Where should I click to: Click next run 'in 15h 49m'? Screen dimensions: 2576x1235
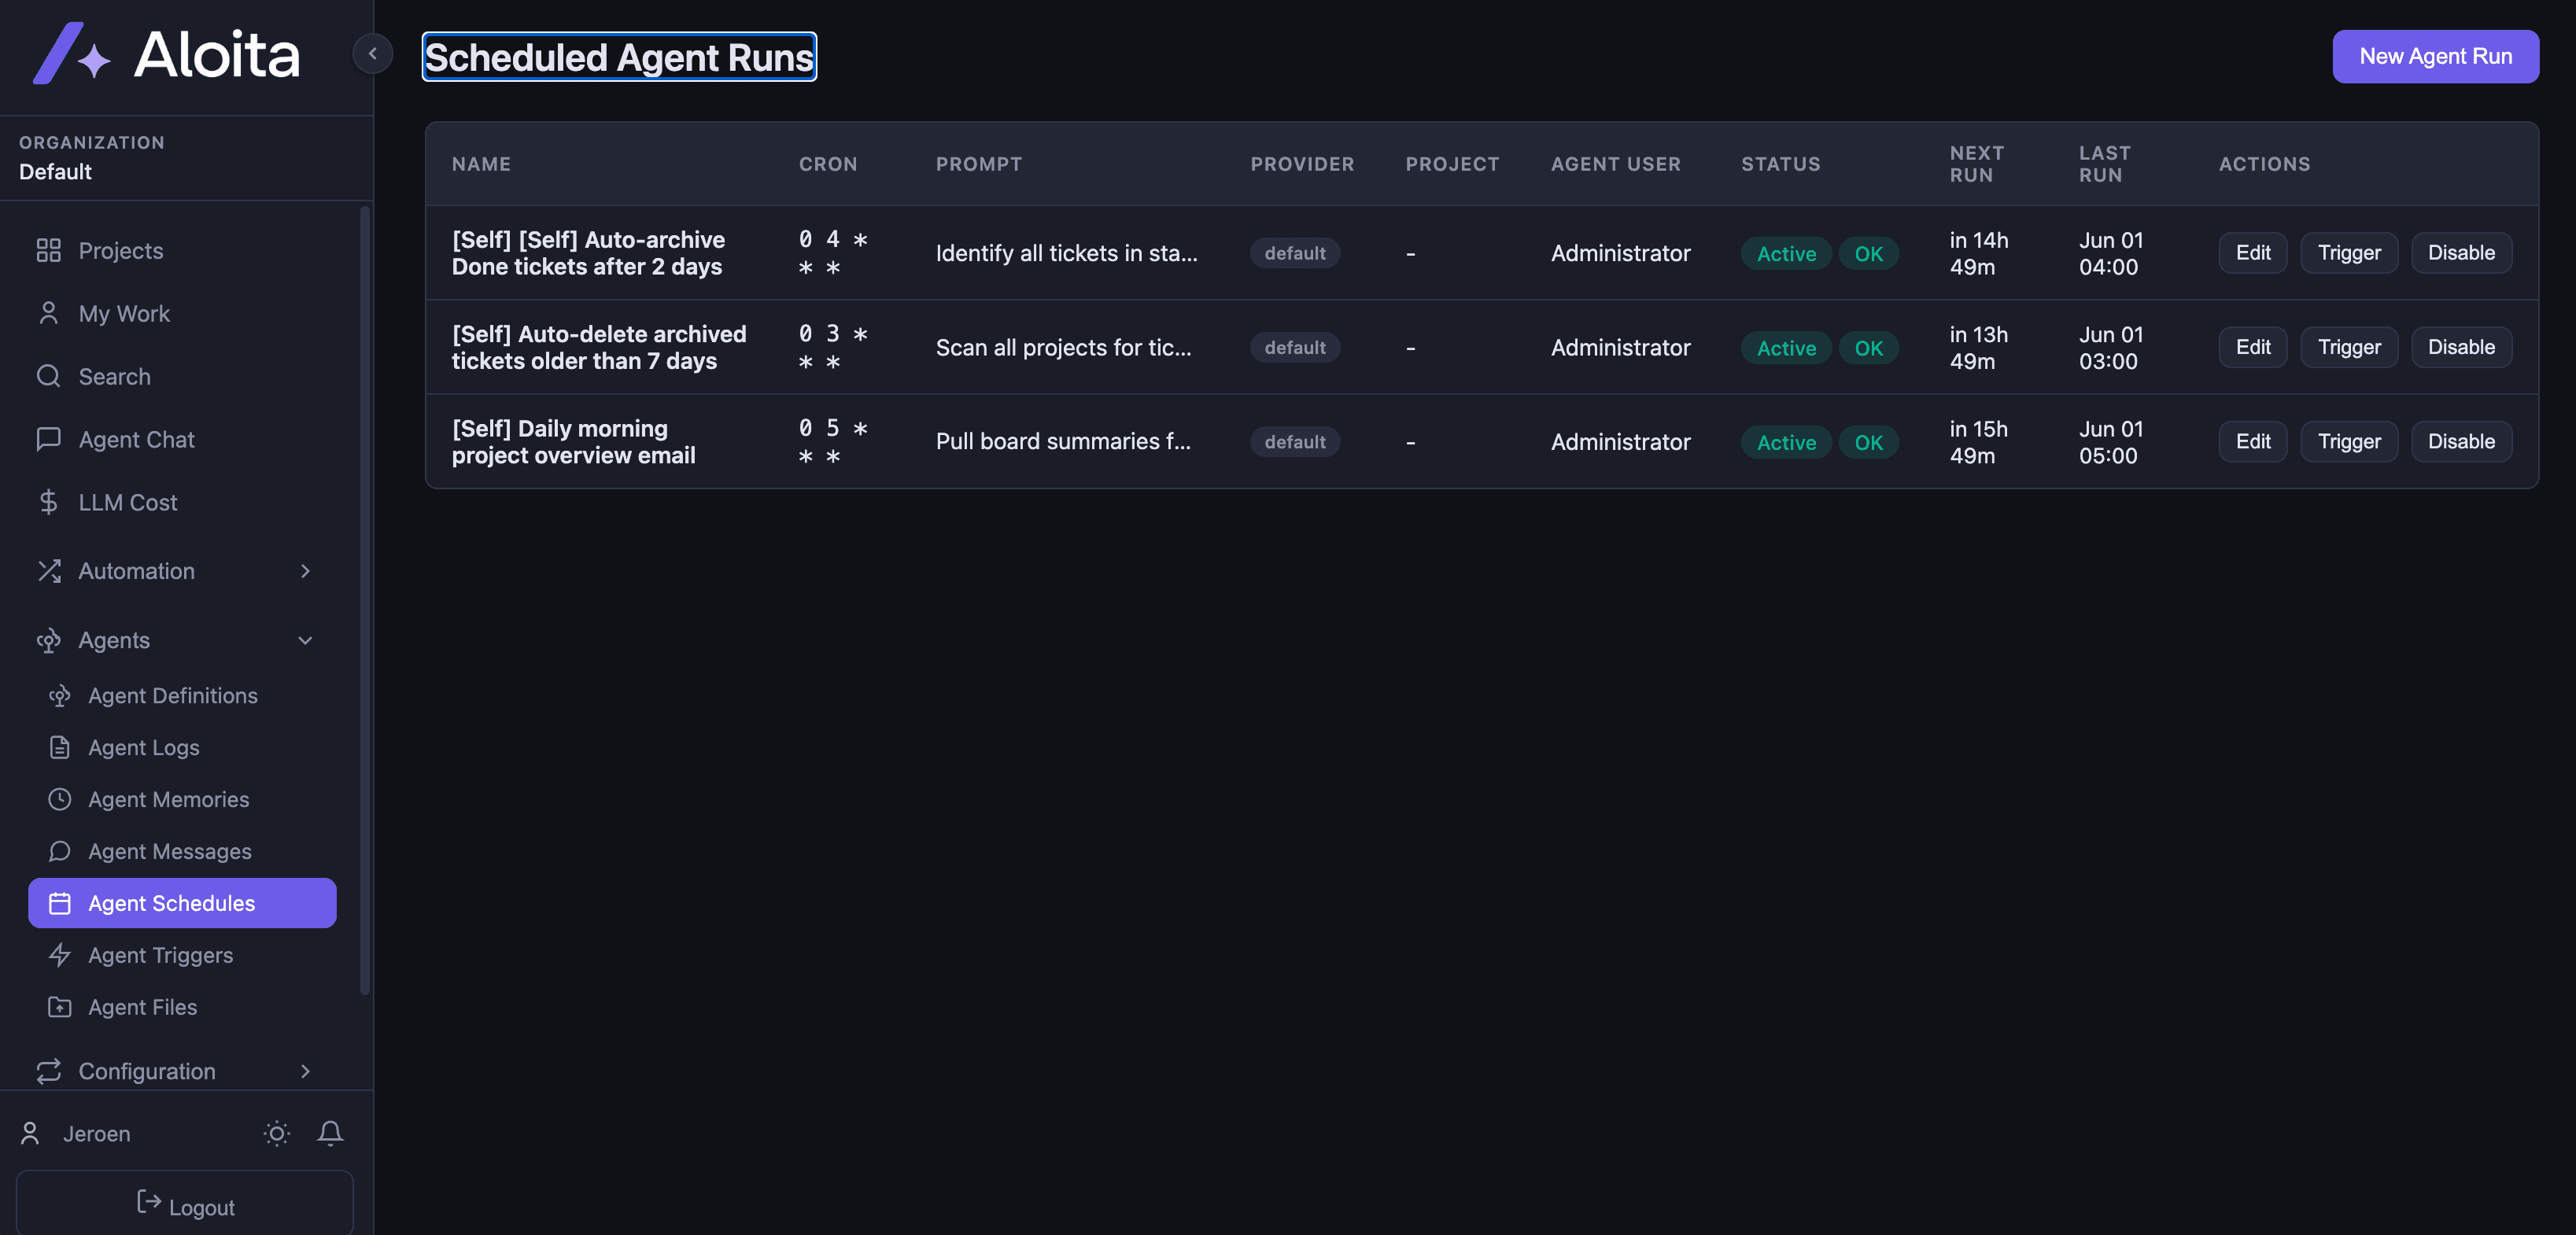click(1978, 441)
